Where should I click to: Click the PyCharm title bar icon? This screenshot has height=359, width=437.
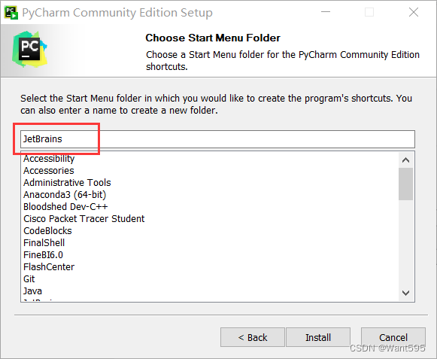(x=11, y=13)
